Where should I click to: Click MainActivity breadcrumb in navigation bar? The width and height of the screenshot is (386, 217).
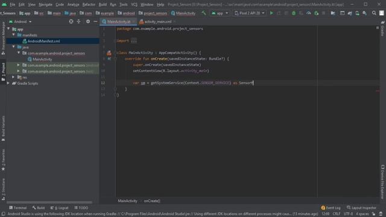tap(183, 13)
